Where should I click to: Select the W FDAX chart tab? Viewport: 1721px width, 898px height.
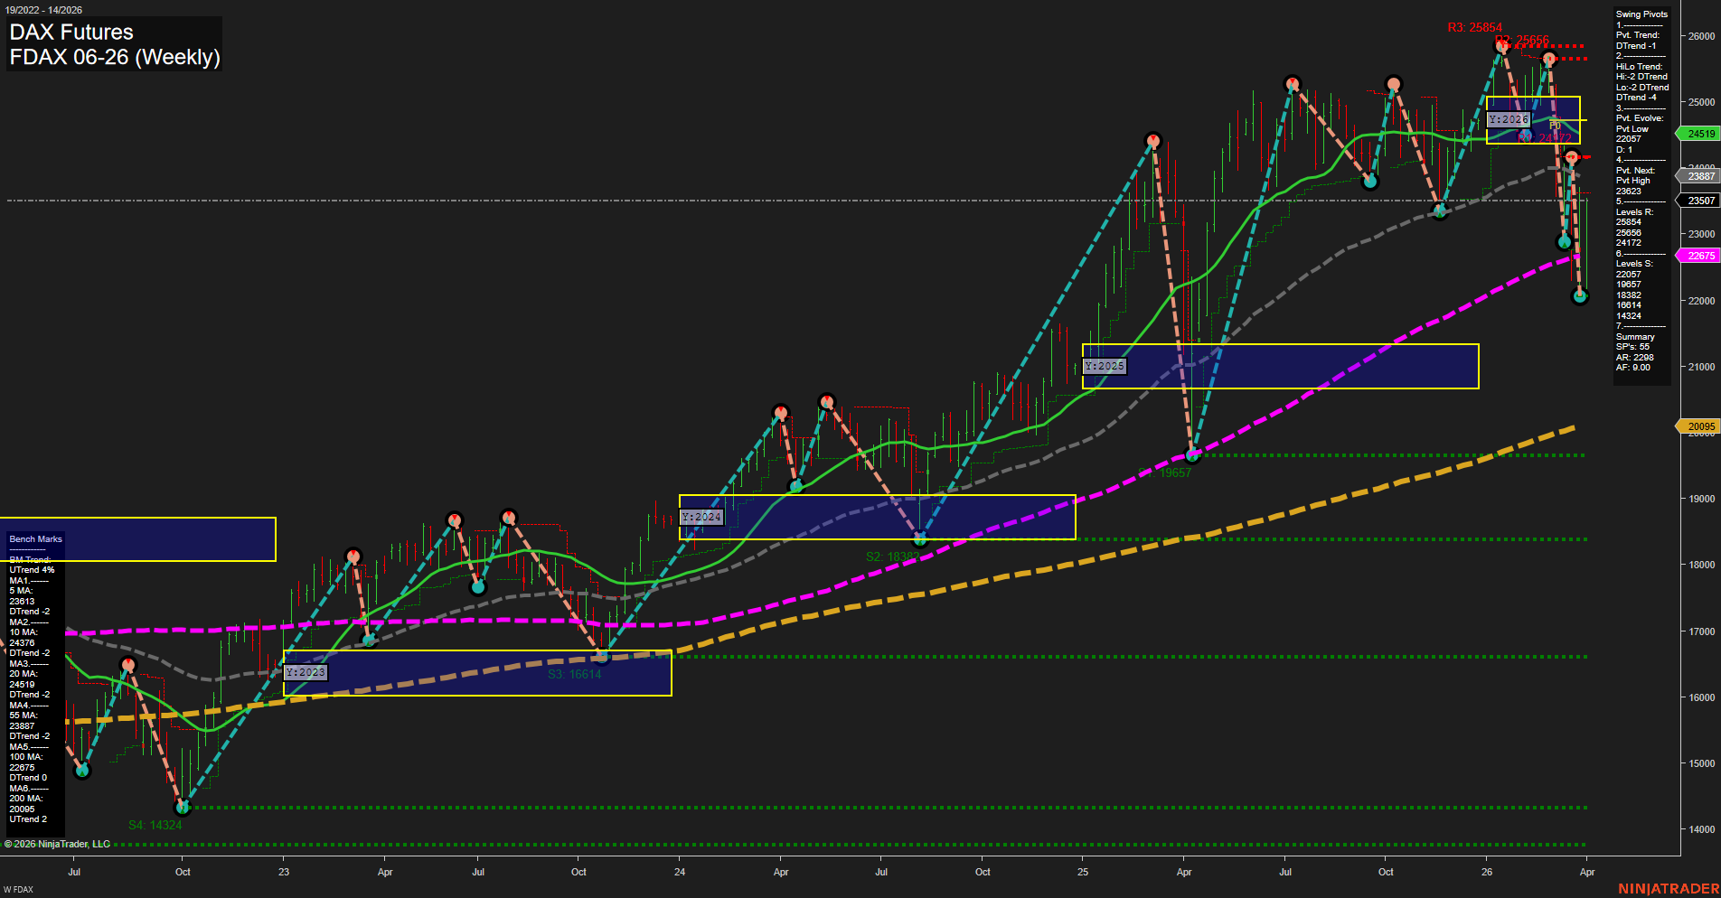[x=20, y=888]
